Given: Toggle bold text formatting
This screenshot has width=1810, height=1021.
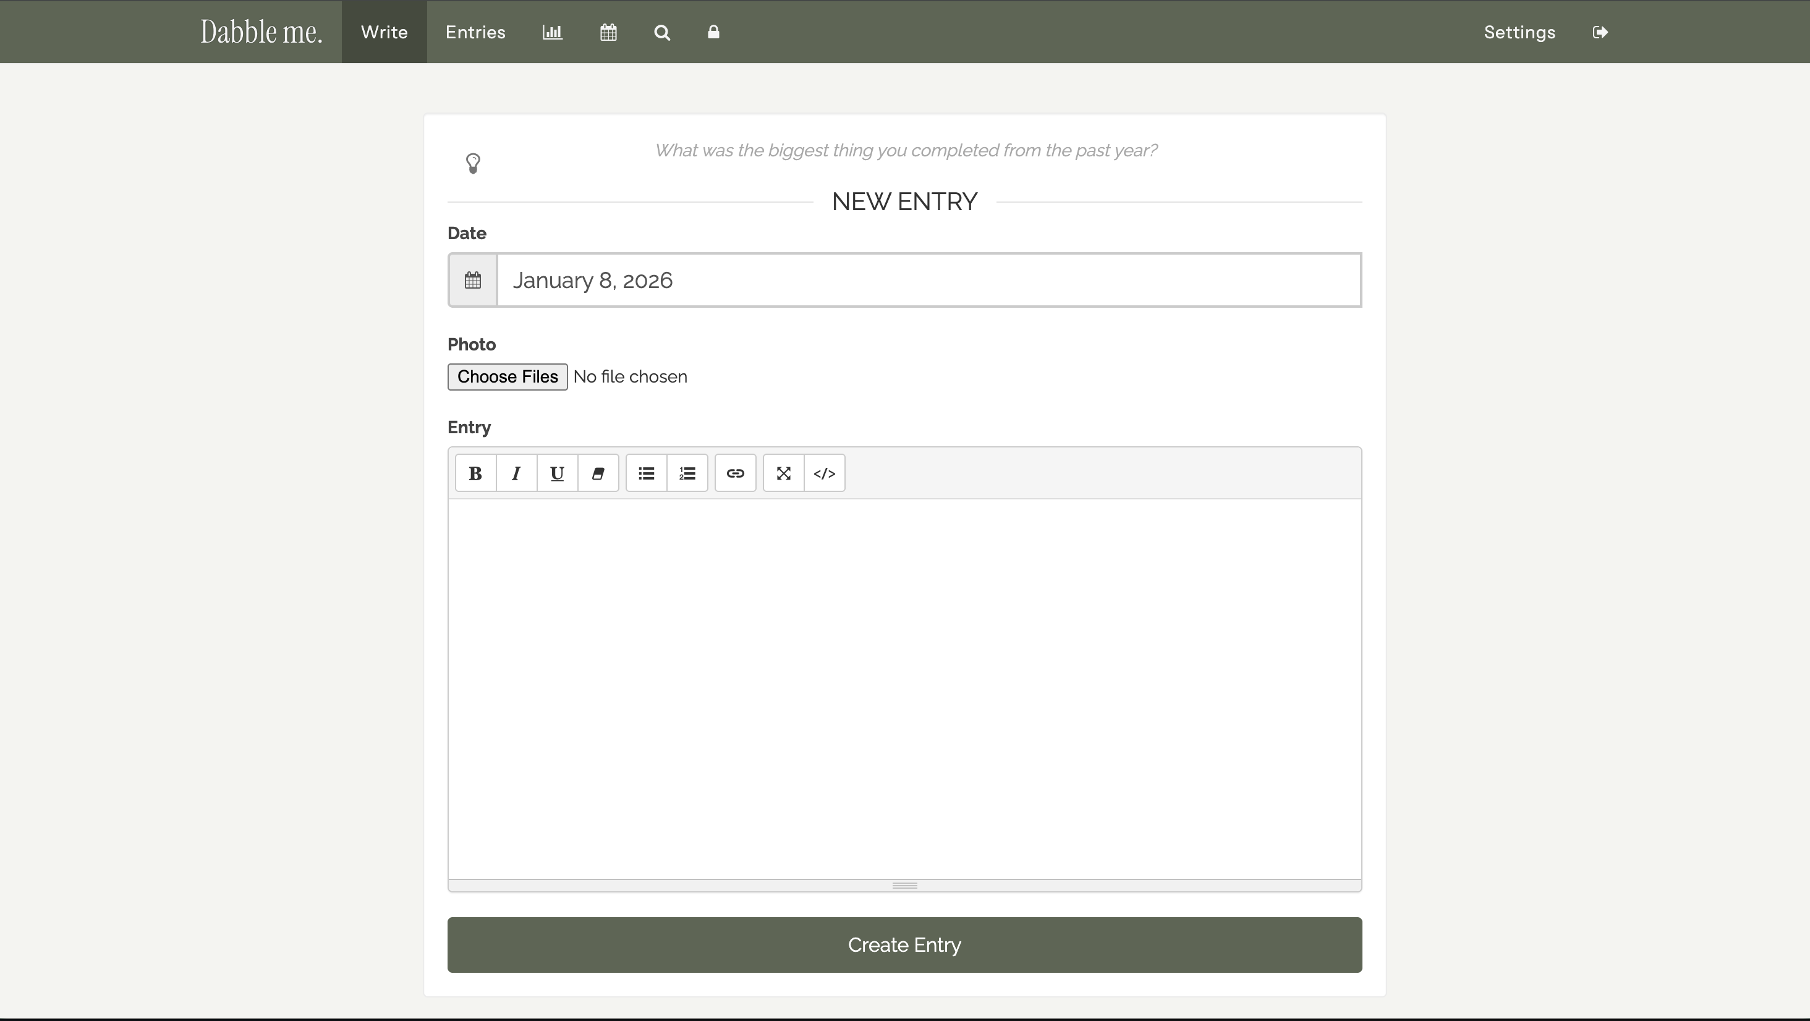Looking at the screenshot, I should (475, 473).
